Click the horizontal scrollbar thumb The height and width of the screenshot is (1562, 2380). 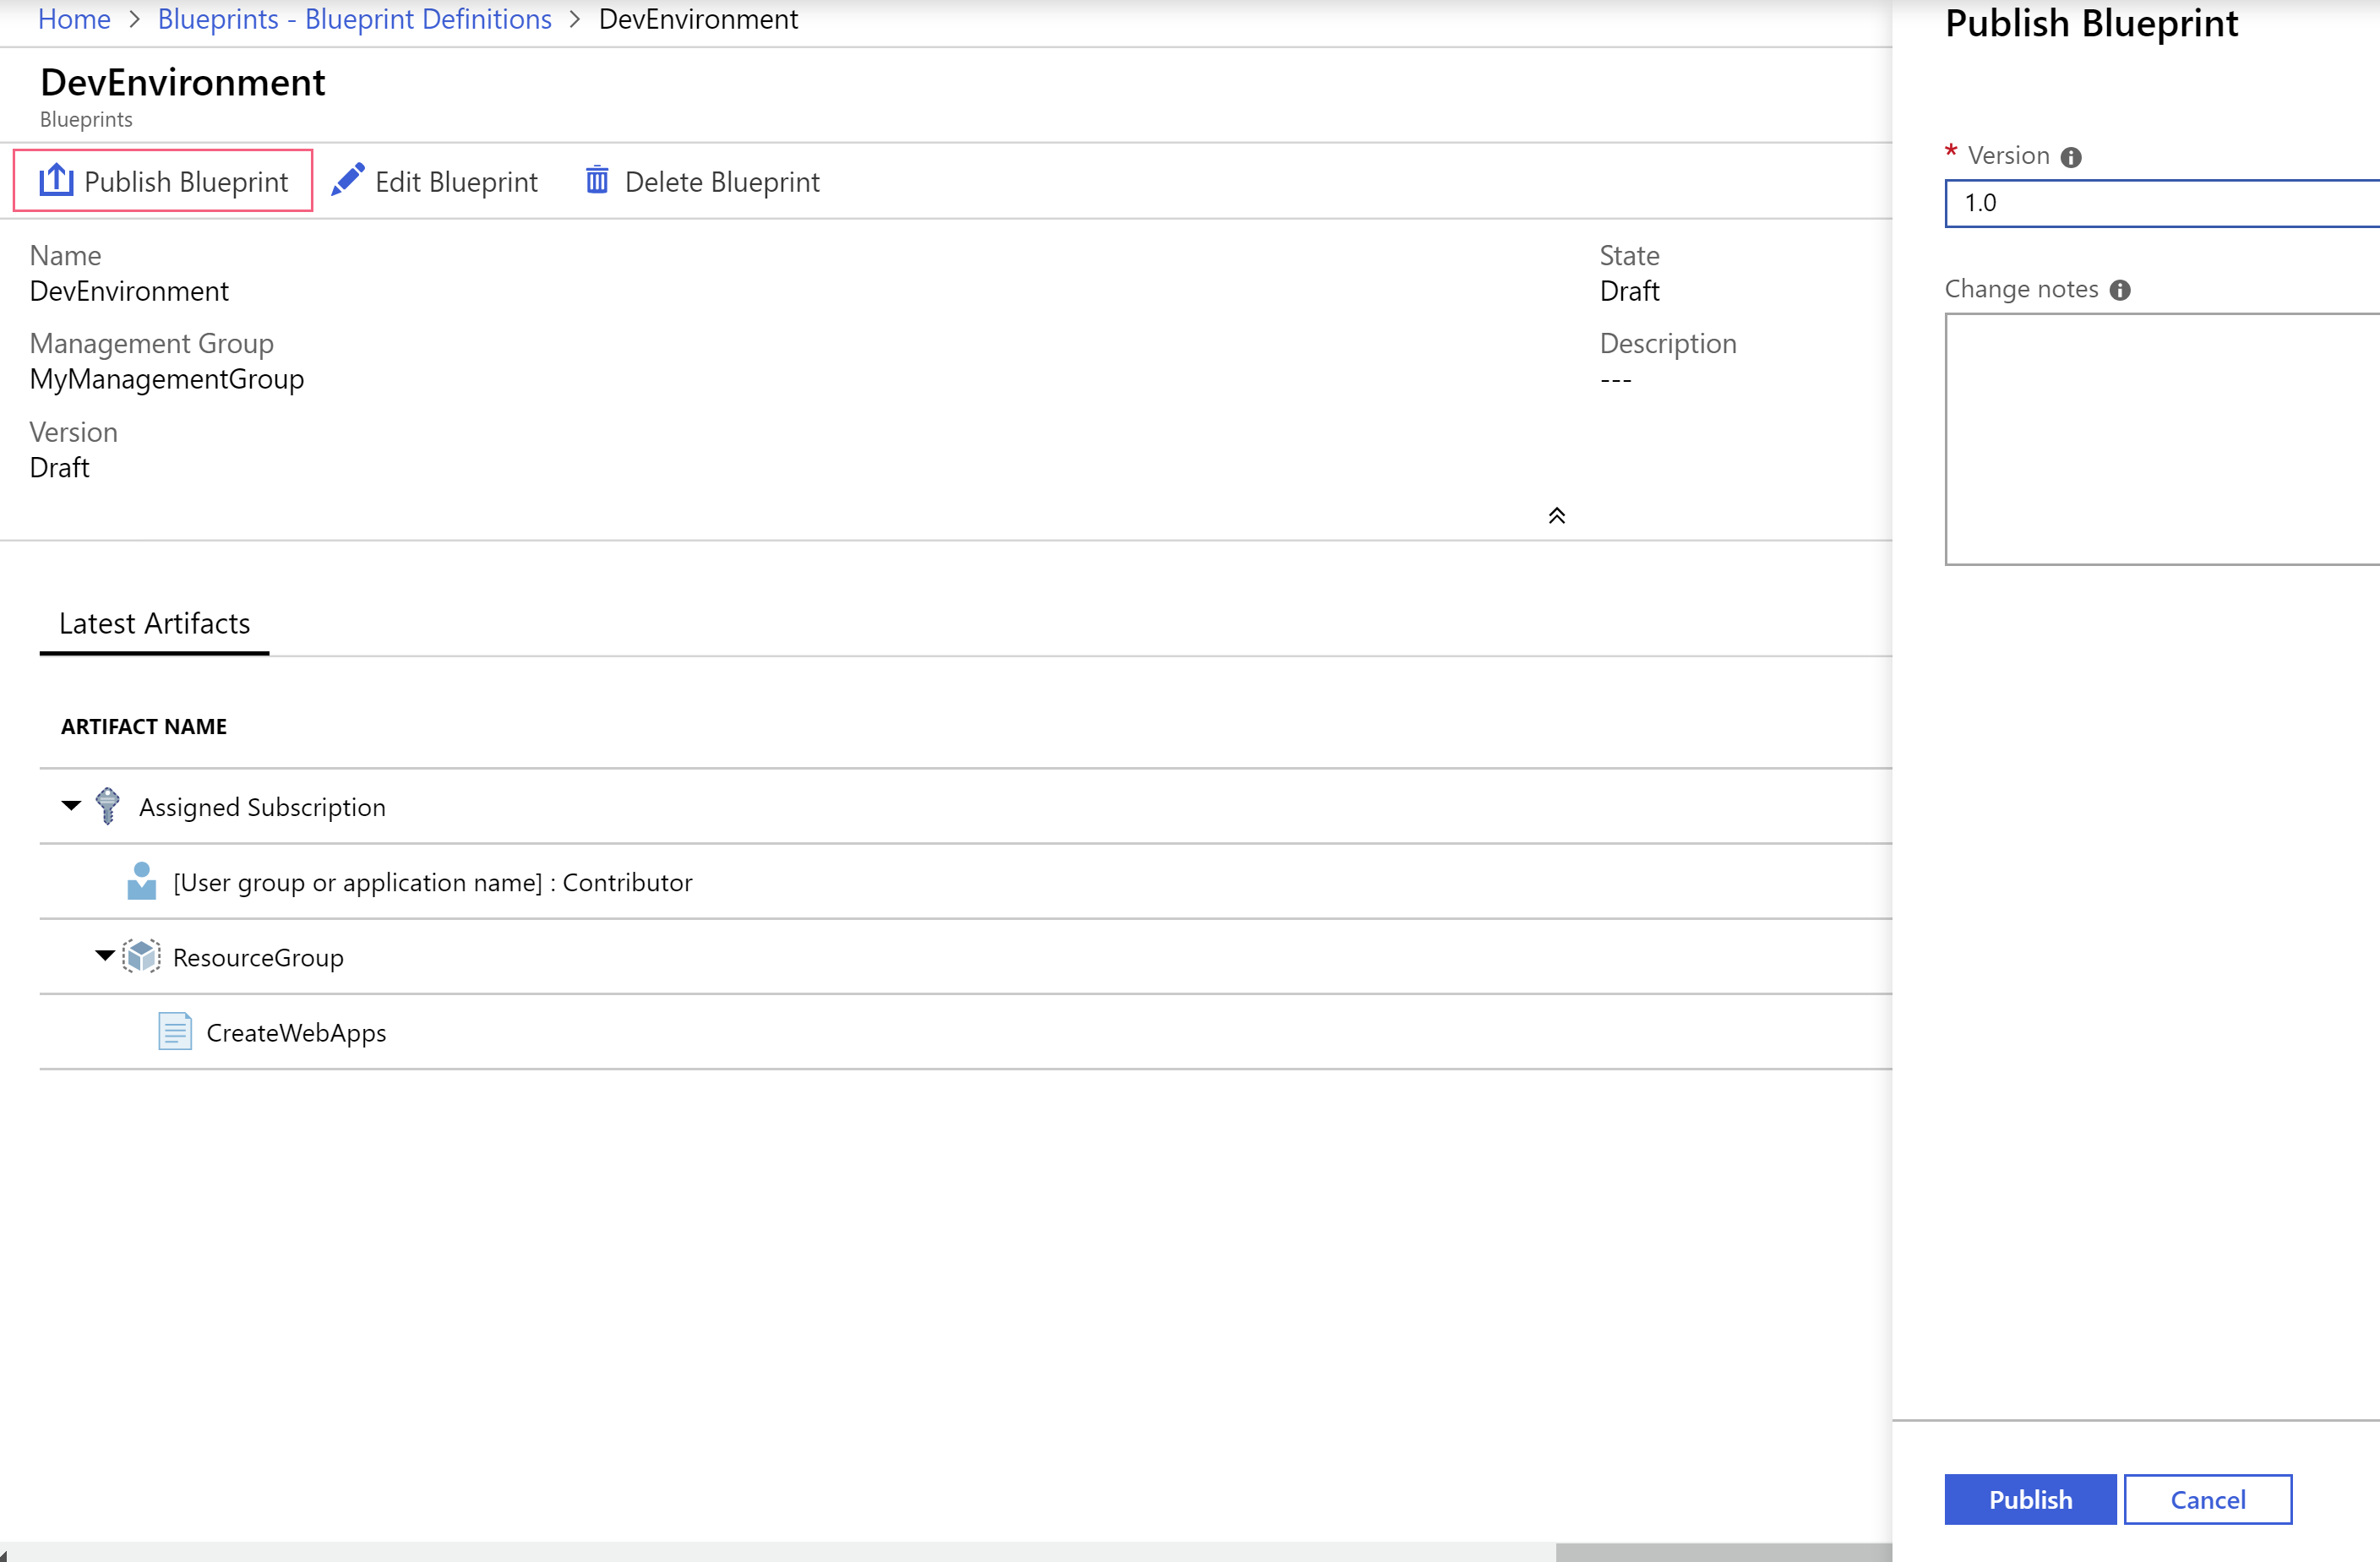pos(1723,1552)
